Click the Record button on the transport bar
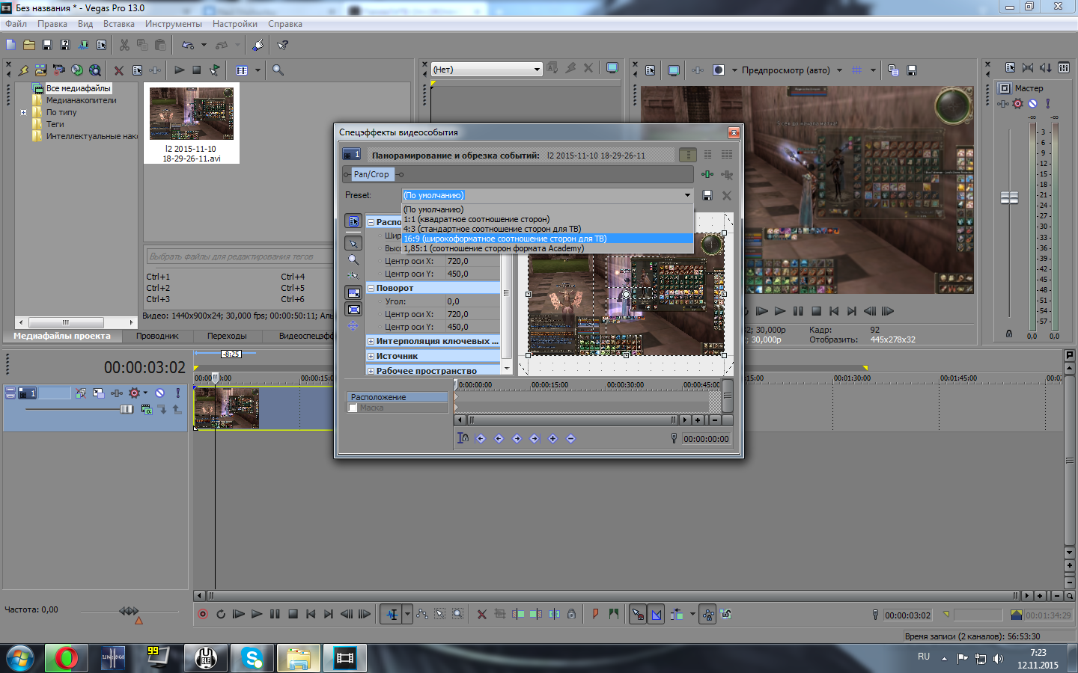 click(x=203, y=614)
